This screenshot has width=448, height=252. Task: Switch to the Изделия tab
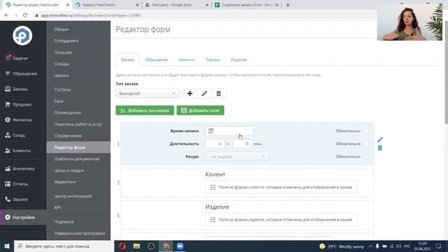[239, 59]
